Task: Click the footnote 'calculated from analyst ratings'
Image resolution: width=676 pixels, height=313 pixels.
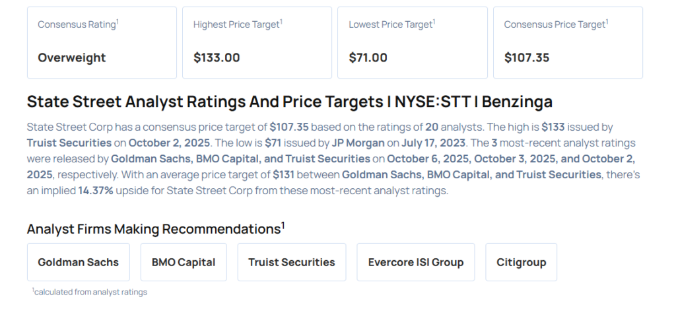Action: [x=90, y=292]
